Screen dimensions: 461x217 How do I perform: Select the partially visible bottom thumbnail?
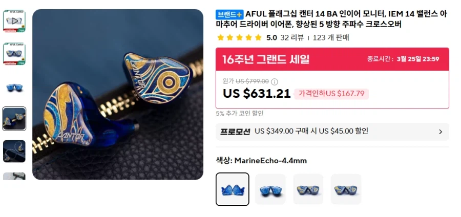[x=14, y=176]
